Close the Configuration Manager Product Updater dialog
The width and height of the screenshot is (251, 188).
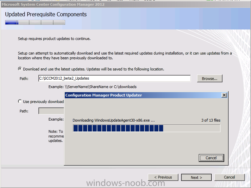tap(224, 95)
